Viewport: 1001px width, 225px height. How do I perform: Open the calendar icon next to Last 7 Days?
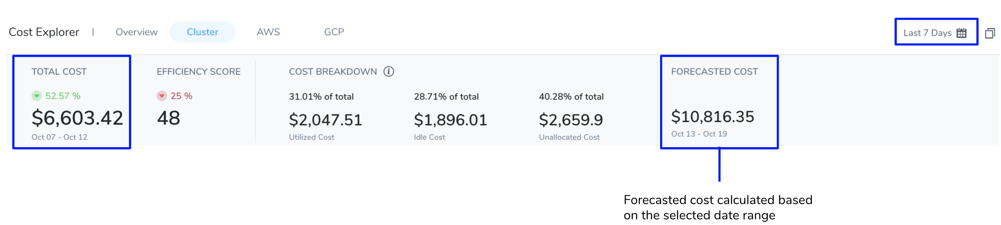[961, 33]
